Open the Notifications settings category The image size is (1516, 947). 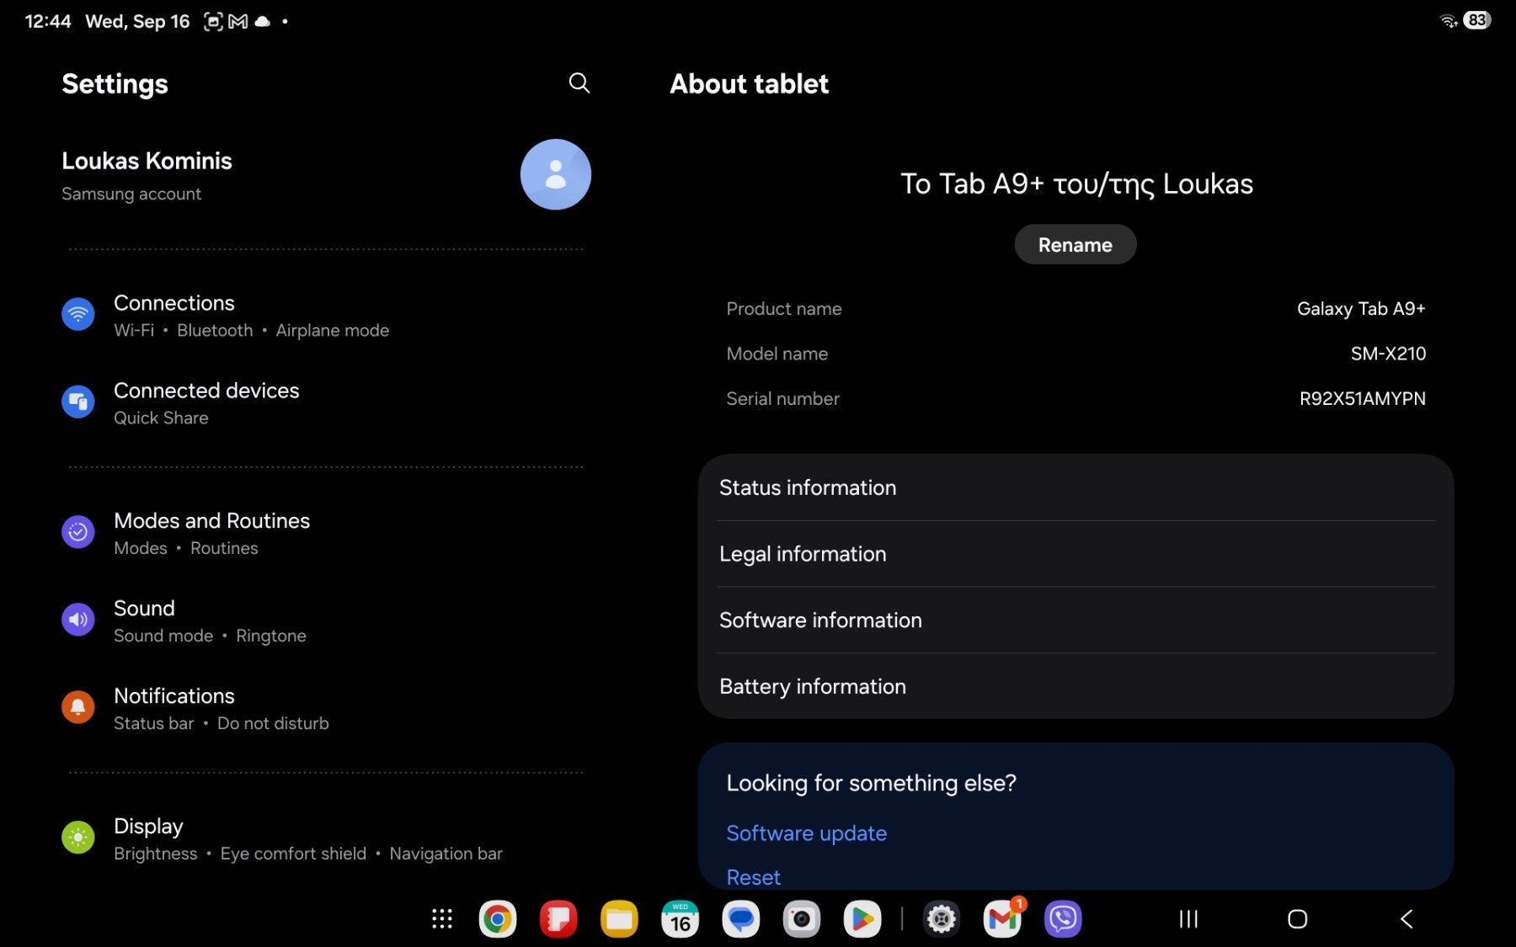tap(326, 708)
